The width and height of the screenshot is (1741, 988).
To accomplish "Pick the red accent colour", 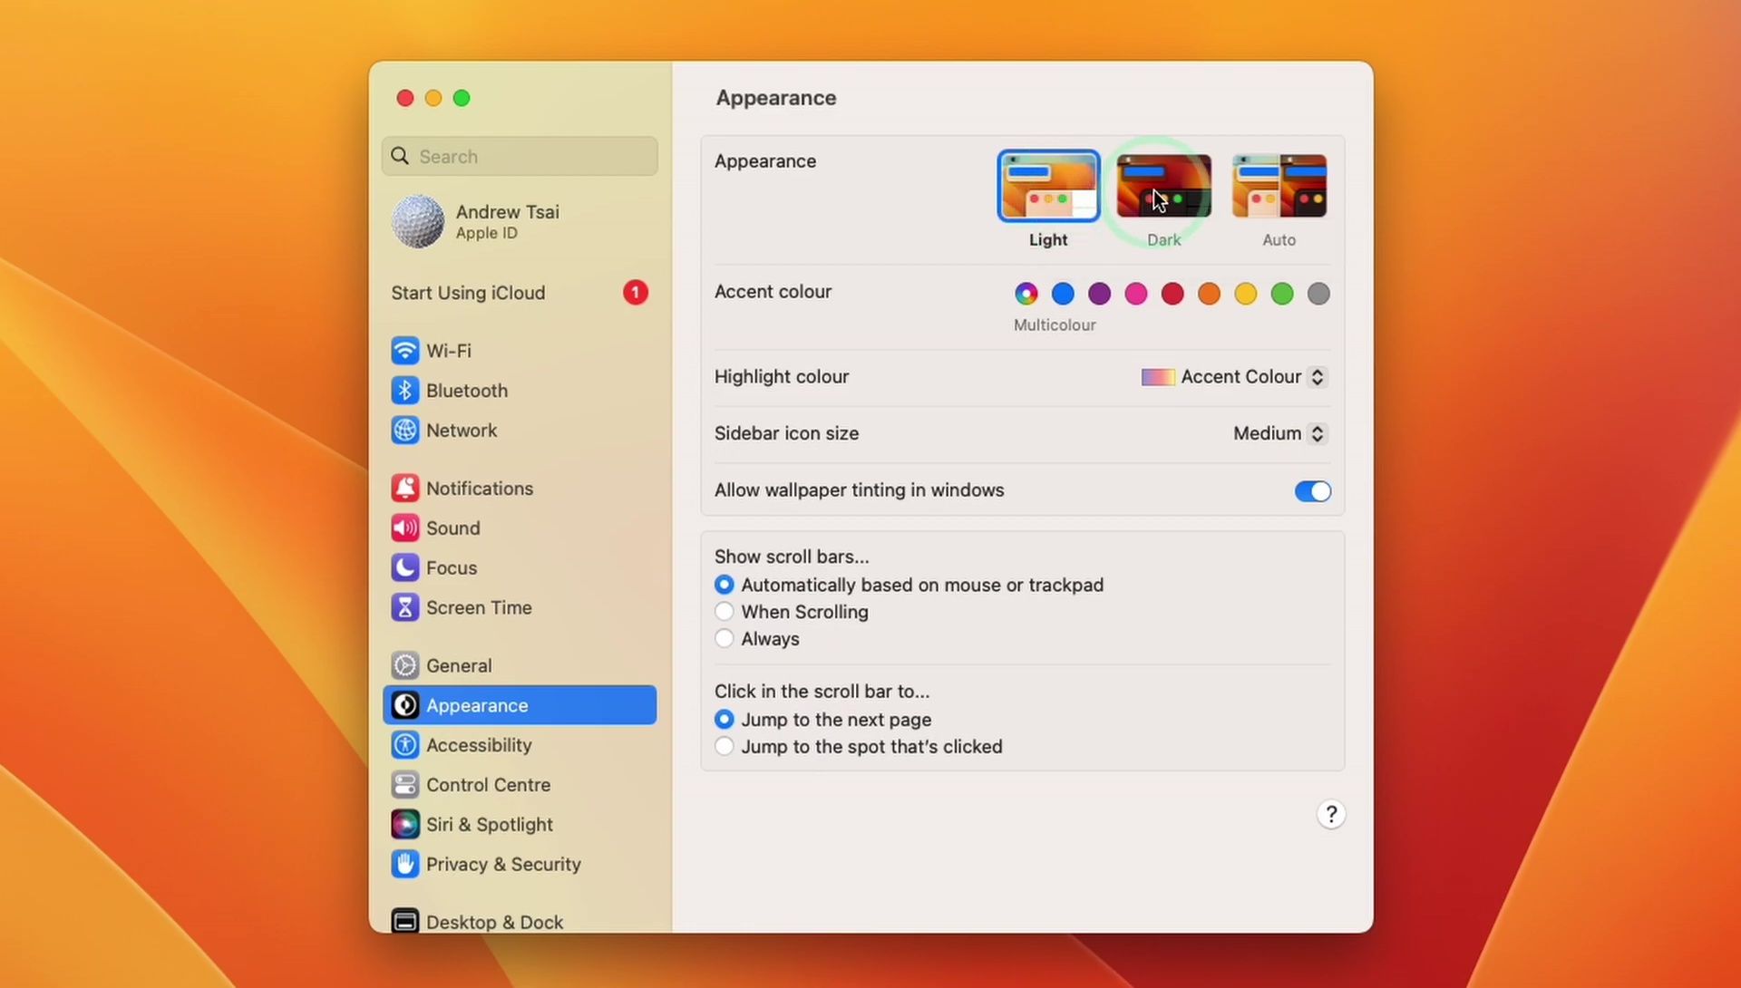I will click(x=1172, y=294).
